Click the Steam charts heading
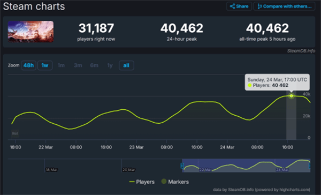This screenshot has width=321, height=195. pos(34,6)
